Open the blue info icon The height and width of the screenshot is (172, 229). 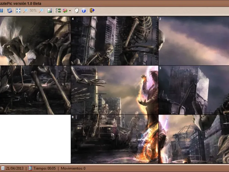coord(84,11)
